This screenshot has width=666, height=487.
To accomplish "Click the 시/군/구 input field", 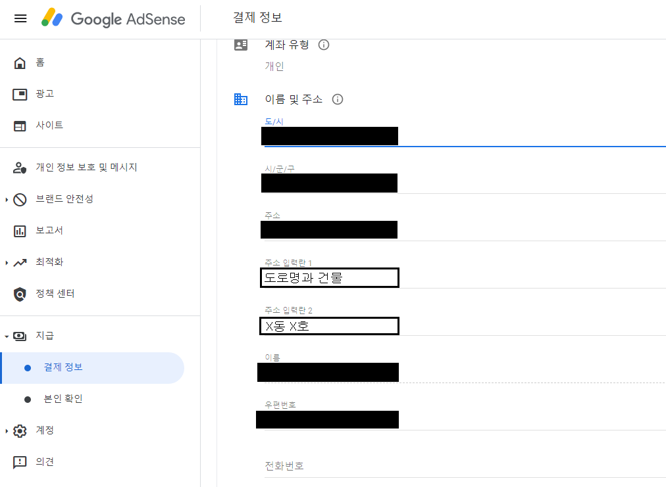I will (x=465, y=183).
